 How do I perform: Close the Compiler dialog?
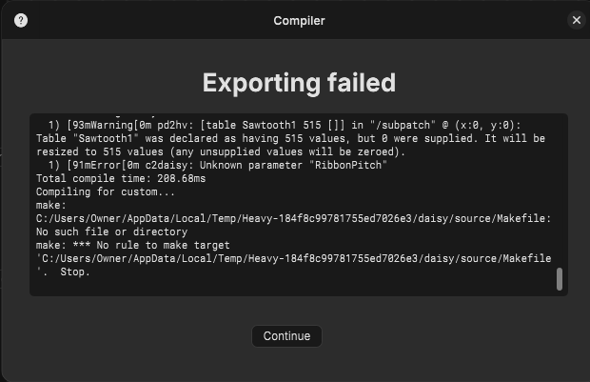[577, 20]
